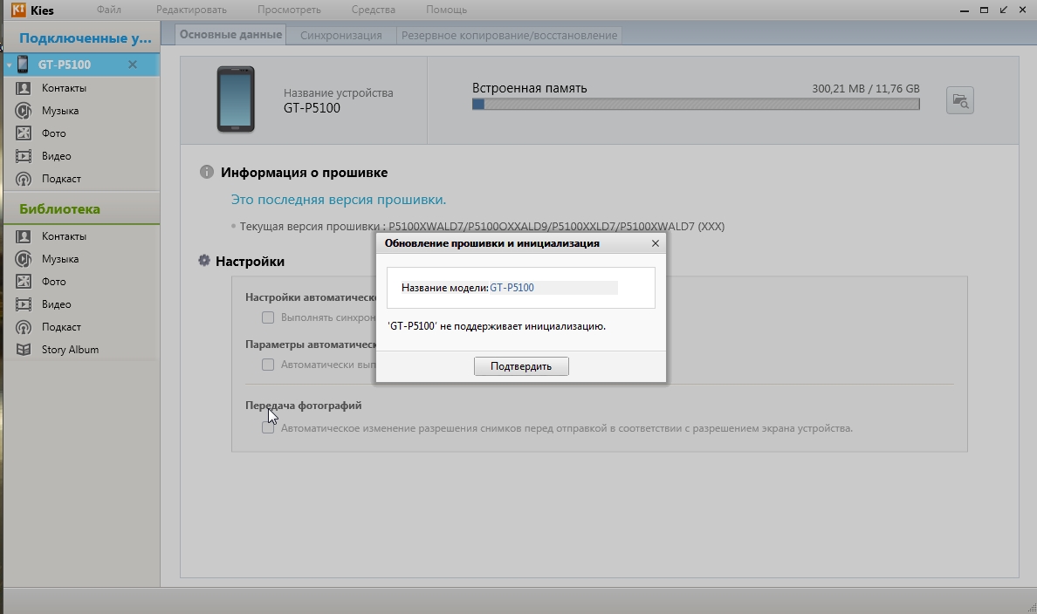Click Информация о прошивке heading

coord(305,173)
